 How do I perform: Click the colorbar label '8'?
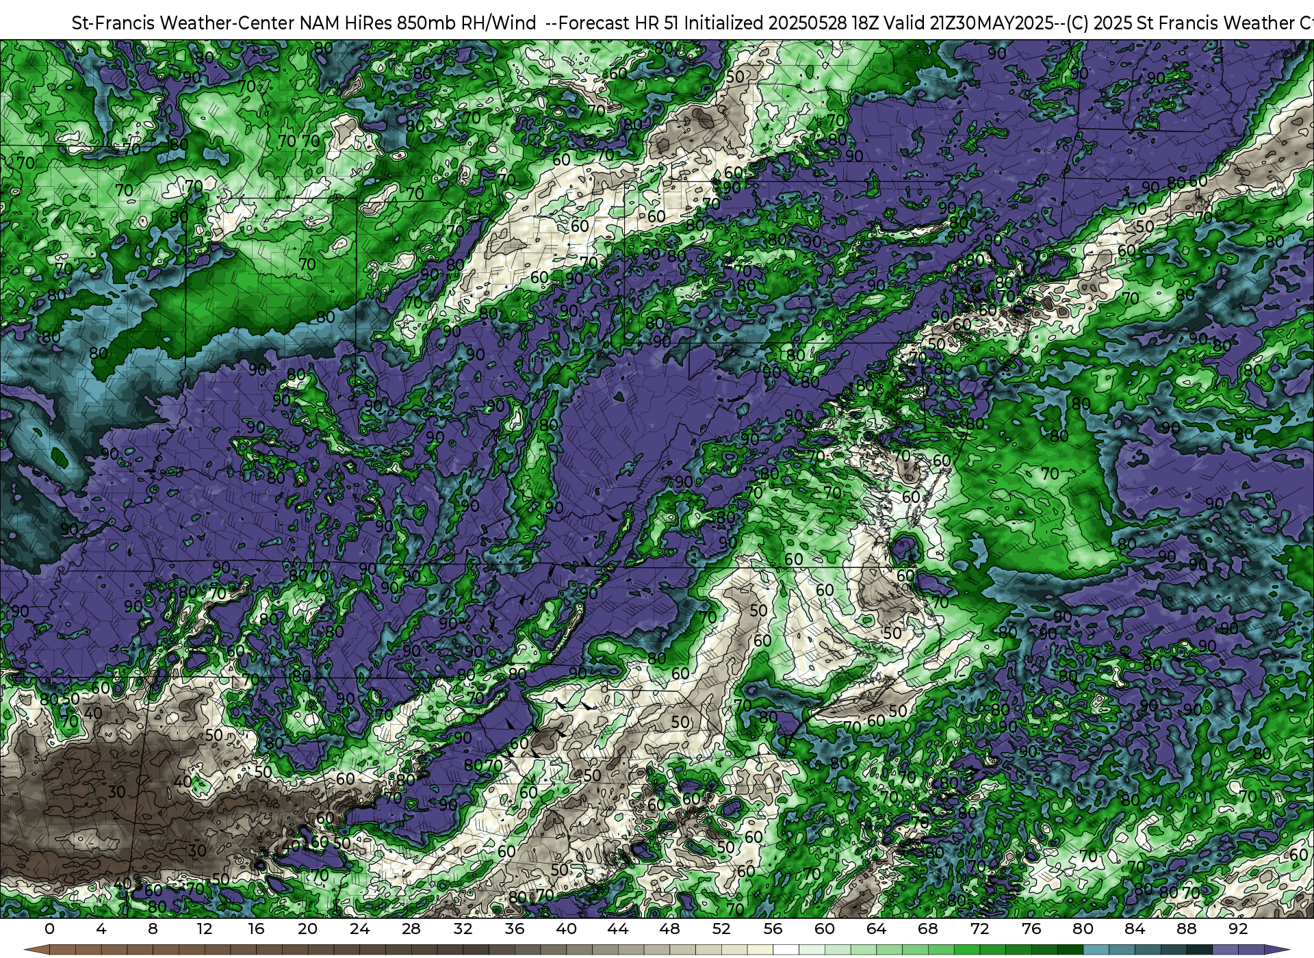[x=153, y=929]
